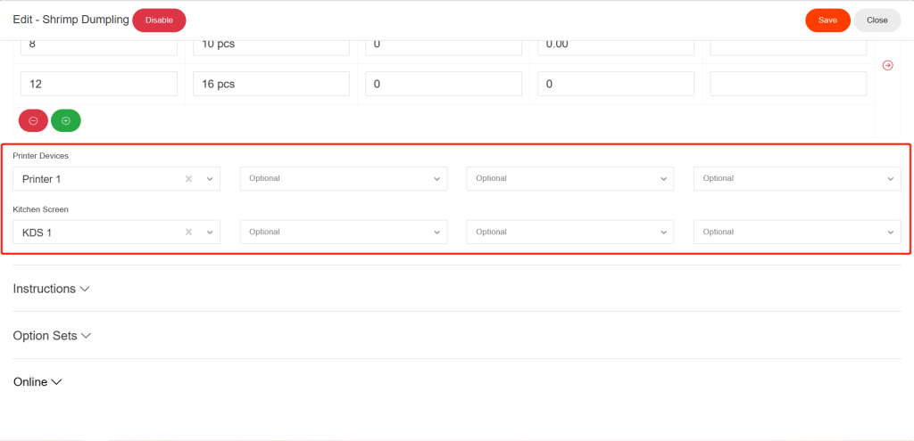
Task: Expand the Instructions section
Action: [x=51, y=289]
